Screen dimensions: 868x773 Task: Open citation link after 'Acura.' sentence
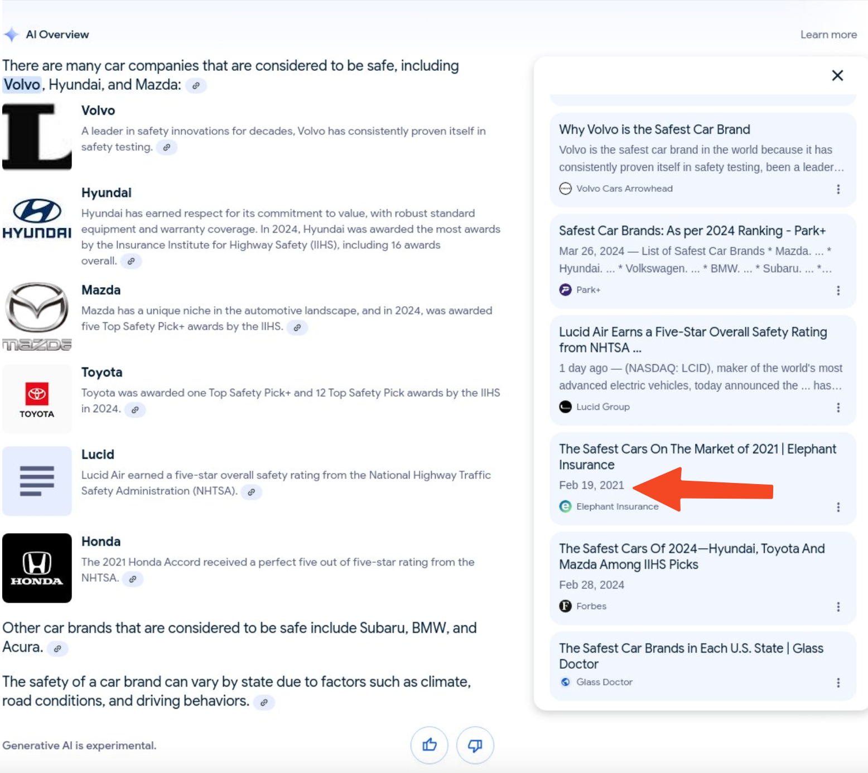[x=57, y=649]
